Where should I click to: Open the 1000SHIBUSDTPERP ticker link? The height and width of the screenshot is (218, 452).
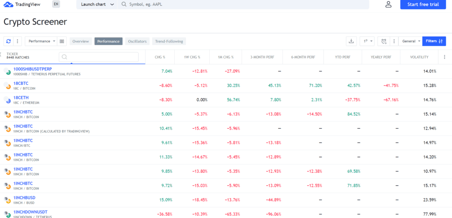coord(33,69)
